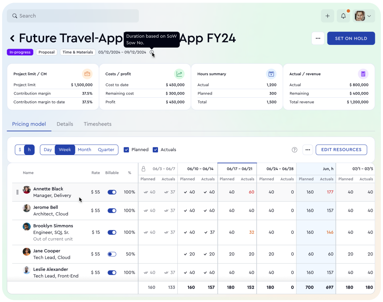The image size is (383, 302).
Task: Click Brooklyn Simmons' 32 actuals cell
Action: pyautogui.click(x=251, y=232)
